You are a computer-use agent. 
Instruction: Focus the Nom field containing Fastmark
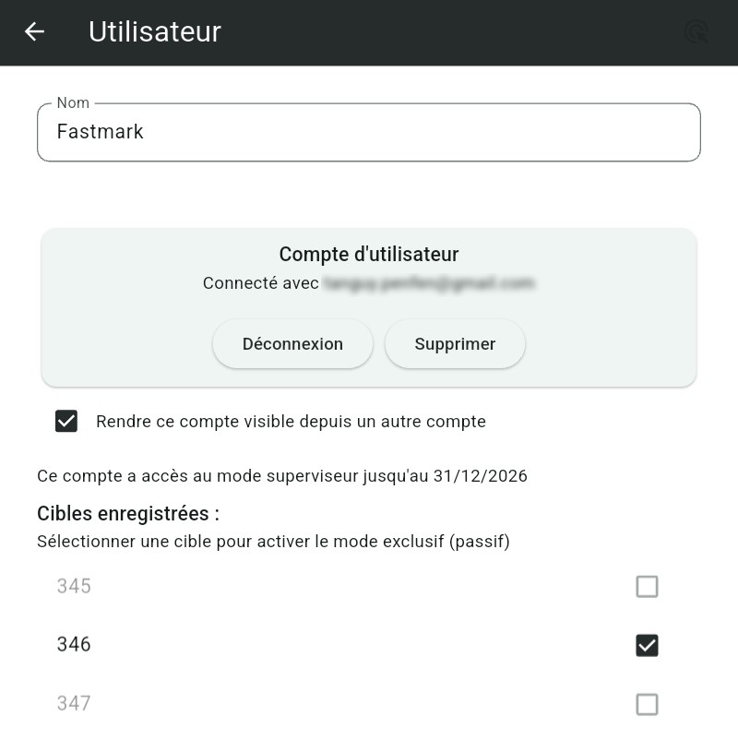point(369,132)
